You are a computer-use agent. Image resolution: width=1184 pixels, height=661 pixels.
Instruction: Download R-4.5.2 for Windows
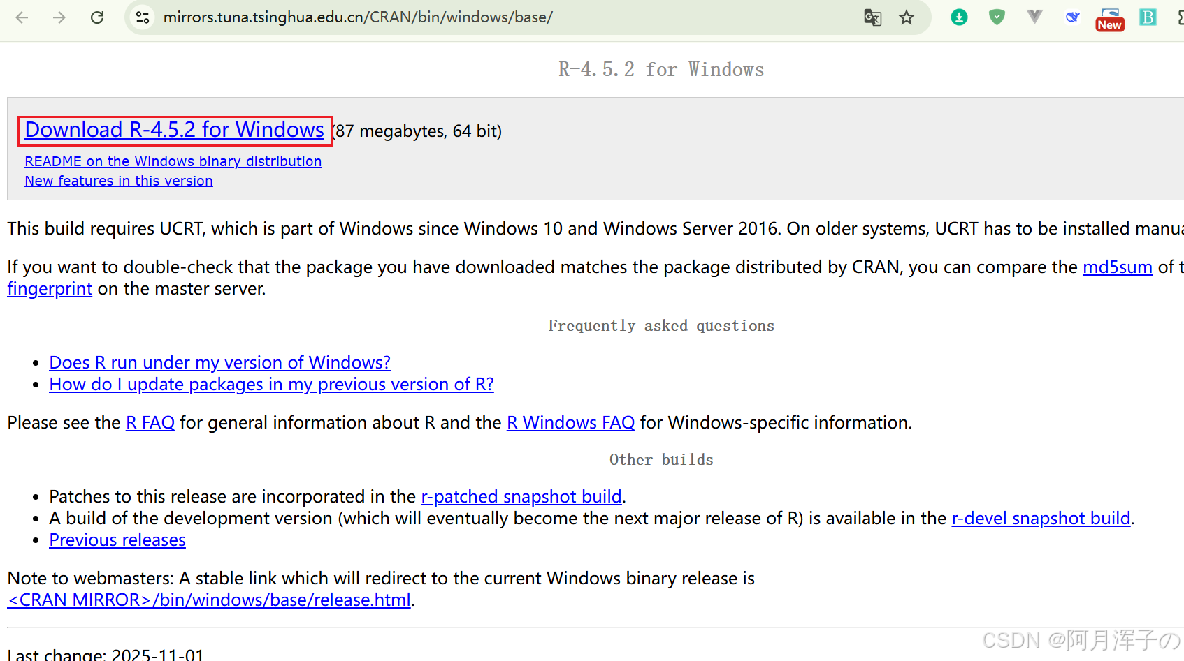coord(174,130)
